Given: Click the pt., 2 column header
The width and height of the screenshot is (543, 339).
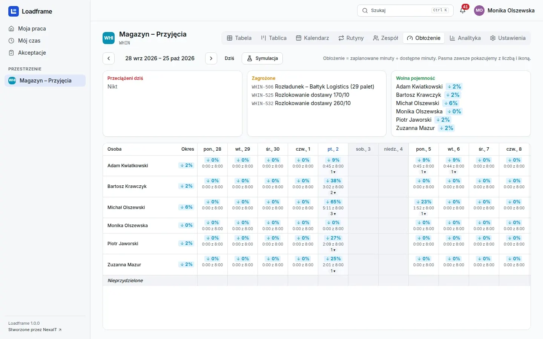Looking at the screenshot, I should pos(333,149).
